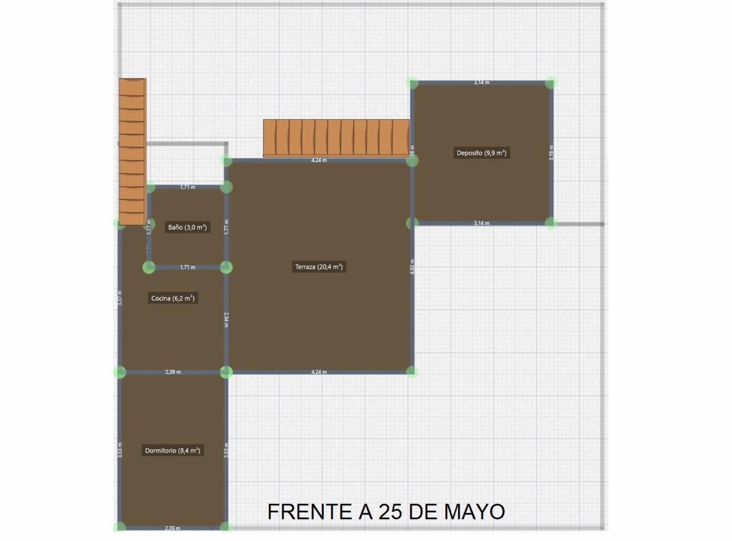This screenshot has width=732, height=541.
Task: Select the Baño (3,0 m²) room label
Action: pos(187,227)
